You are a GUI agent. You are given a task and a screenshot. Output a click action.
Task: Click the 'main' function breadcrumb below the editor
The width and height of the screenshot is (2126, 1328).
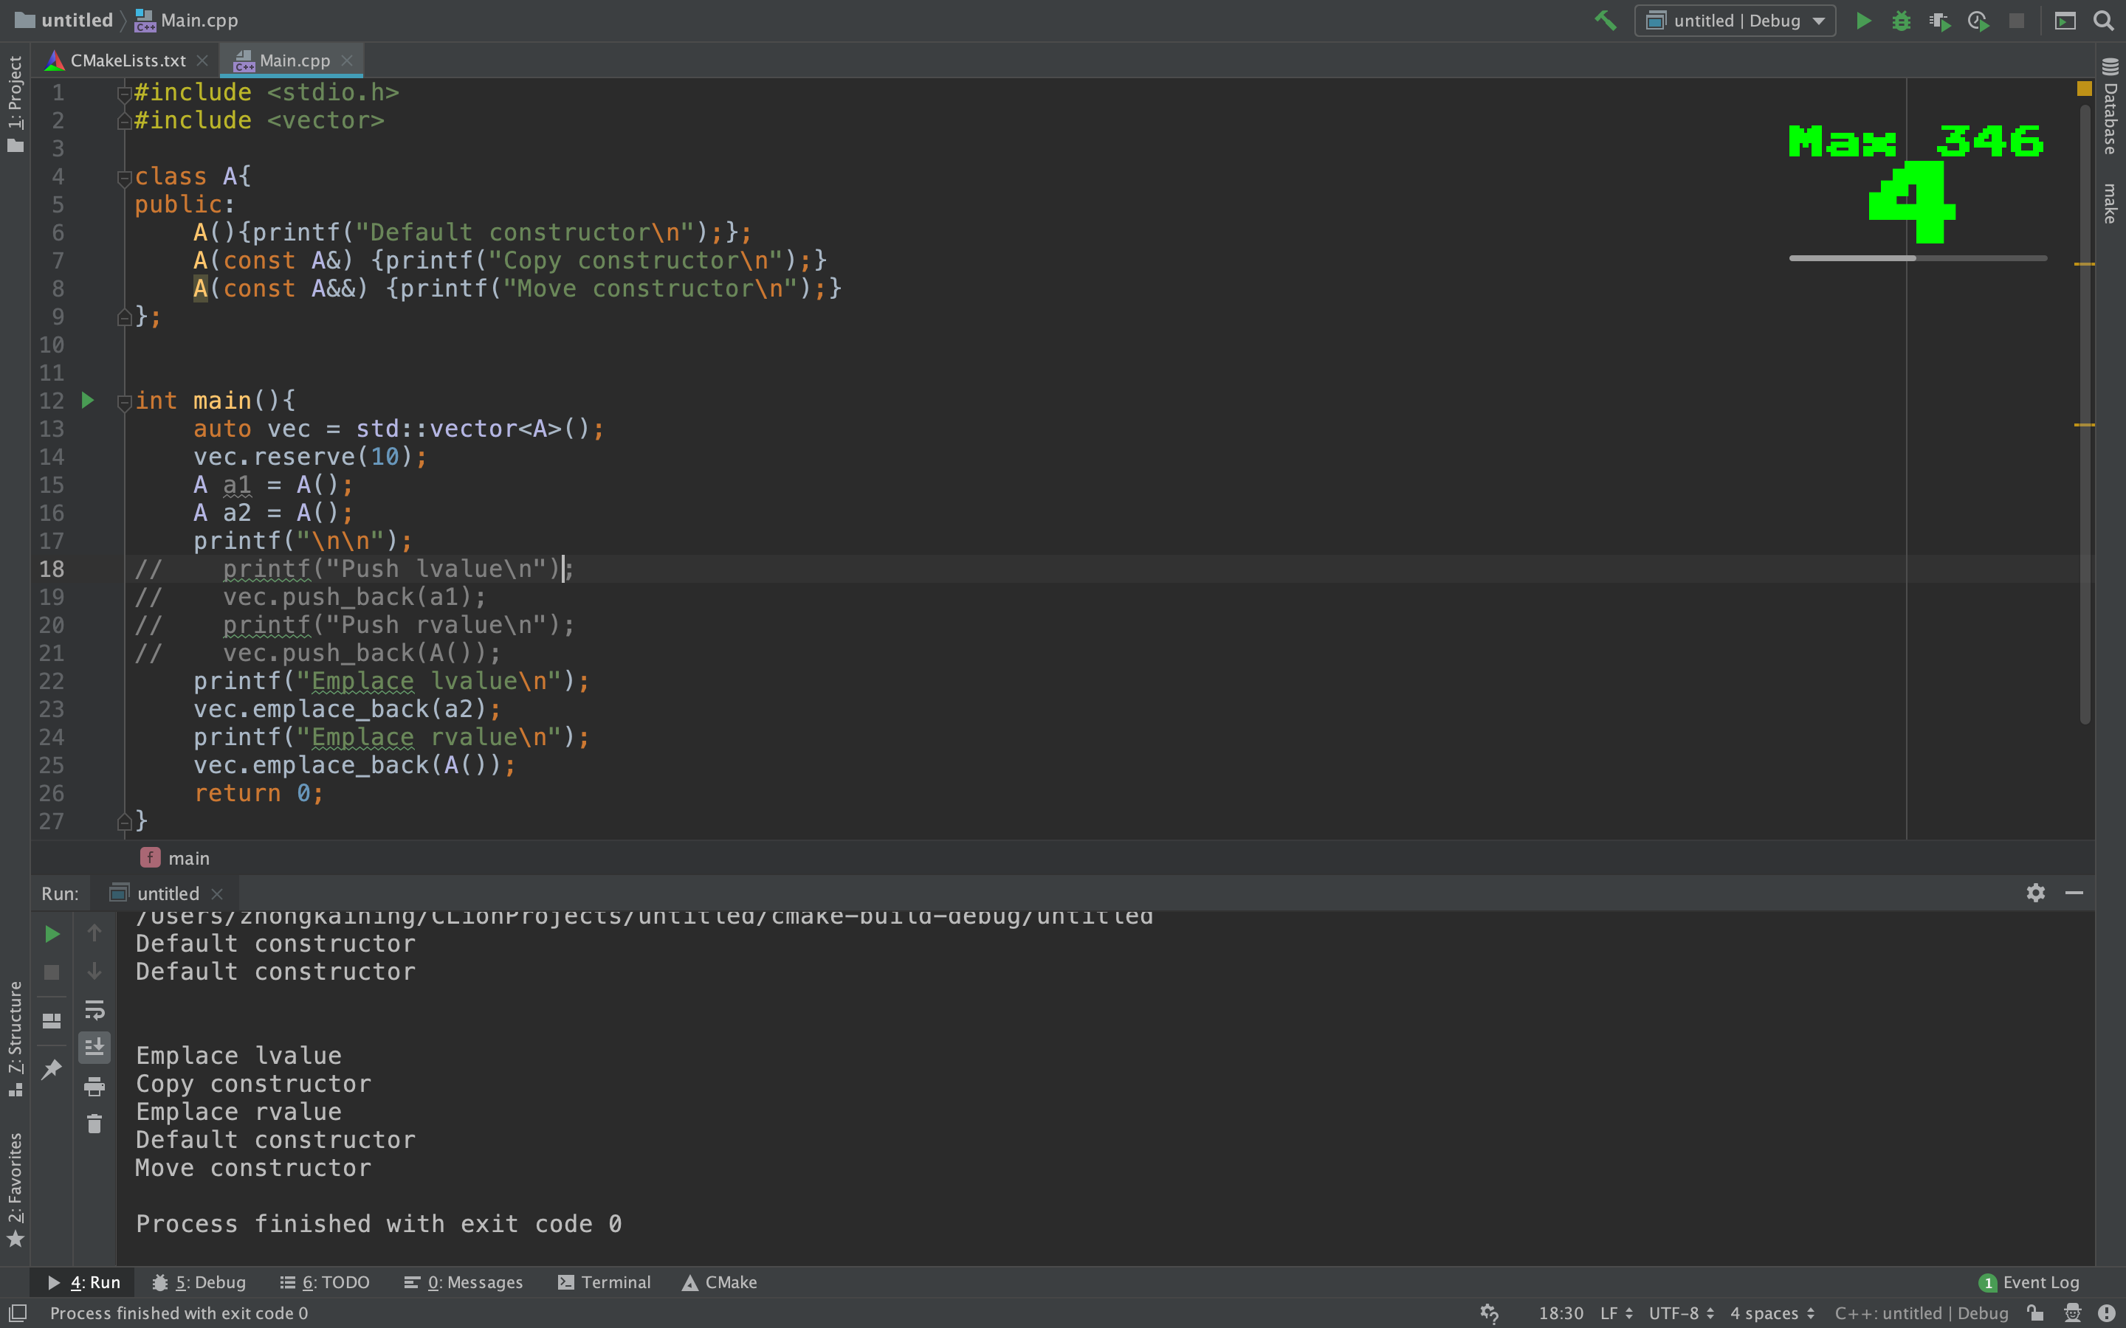click(176, 858)
